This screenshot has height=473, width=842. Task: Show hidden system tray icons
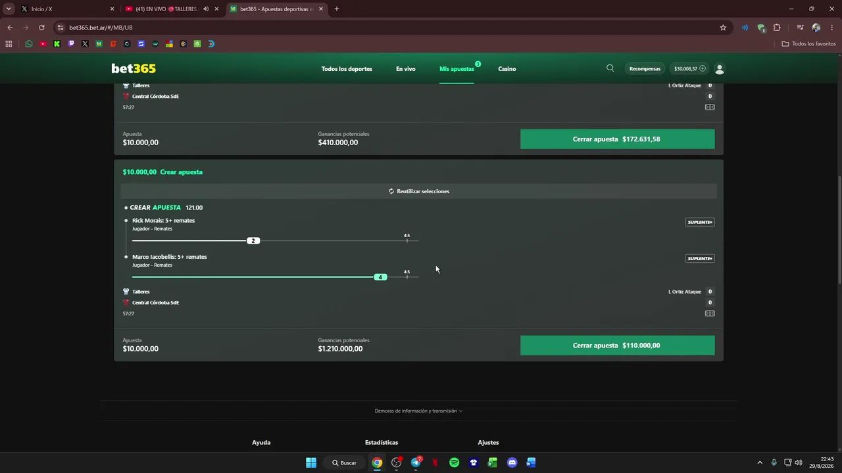pyautogui.click(x=760, y=462)
